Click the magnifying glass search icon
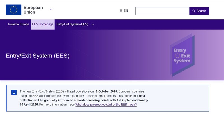 point(194,11)
